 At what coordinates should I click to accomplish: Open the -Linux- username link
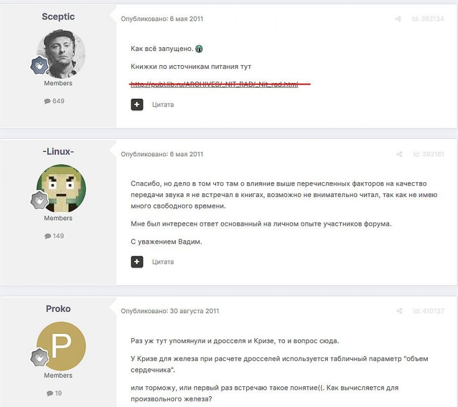pos(58,151)
